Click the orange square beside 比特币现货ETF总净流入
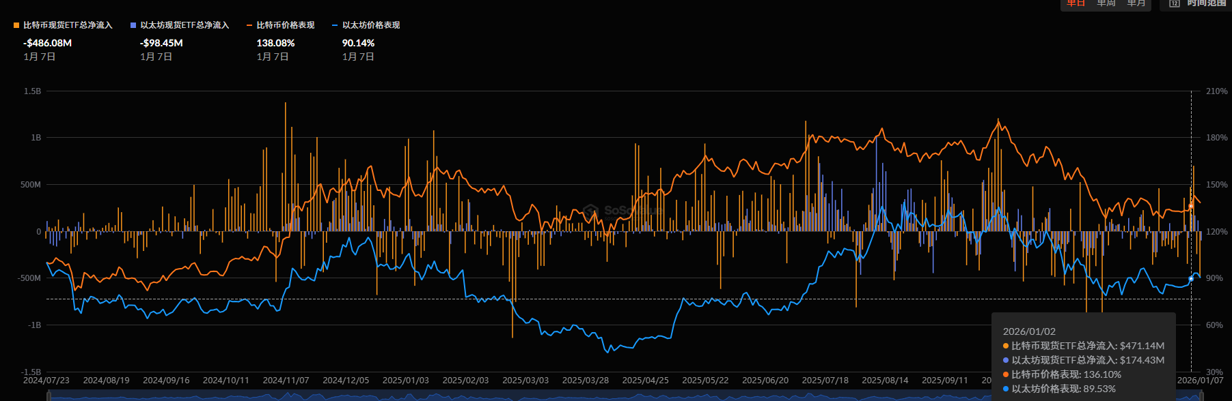This screenshot has height=401, width=1232. (x=16, y=25)
